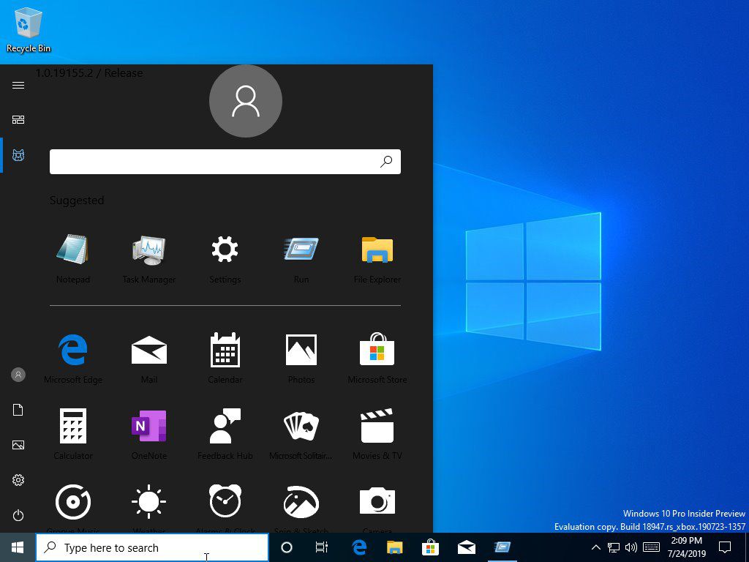749x562 pixels.
Task: Open the Run dialog icon
Action: coord(301,258)
